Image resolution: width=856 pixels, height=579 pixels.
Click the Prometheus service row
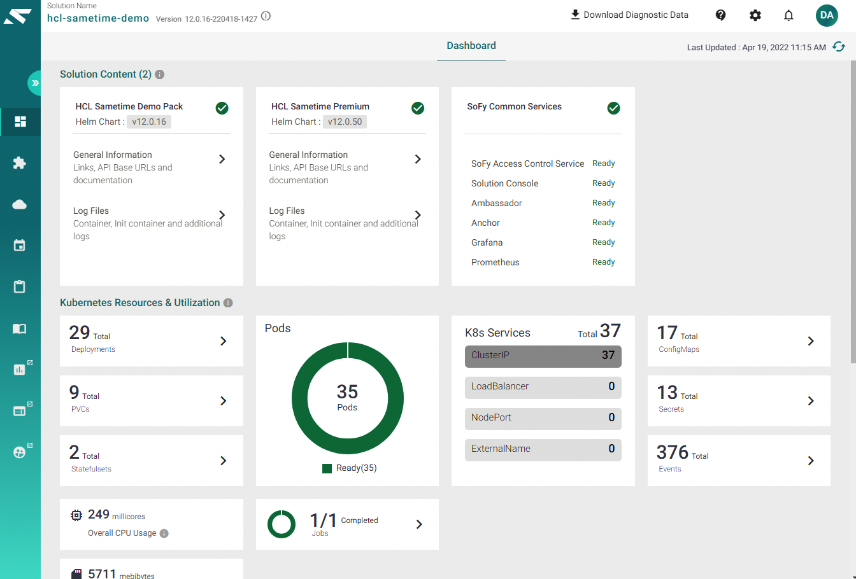543,262
